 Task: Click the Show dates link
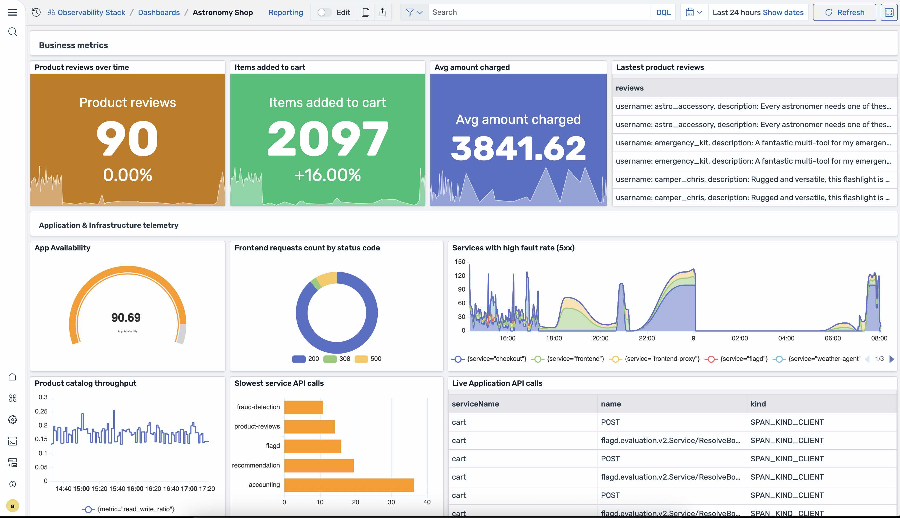[783, 12]
